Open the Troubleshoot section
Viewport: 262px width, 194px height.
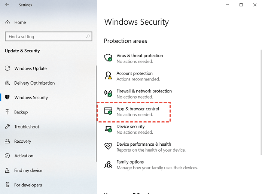point(27,127)
